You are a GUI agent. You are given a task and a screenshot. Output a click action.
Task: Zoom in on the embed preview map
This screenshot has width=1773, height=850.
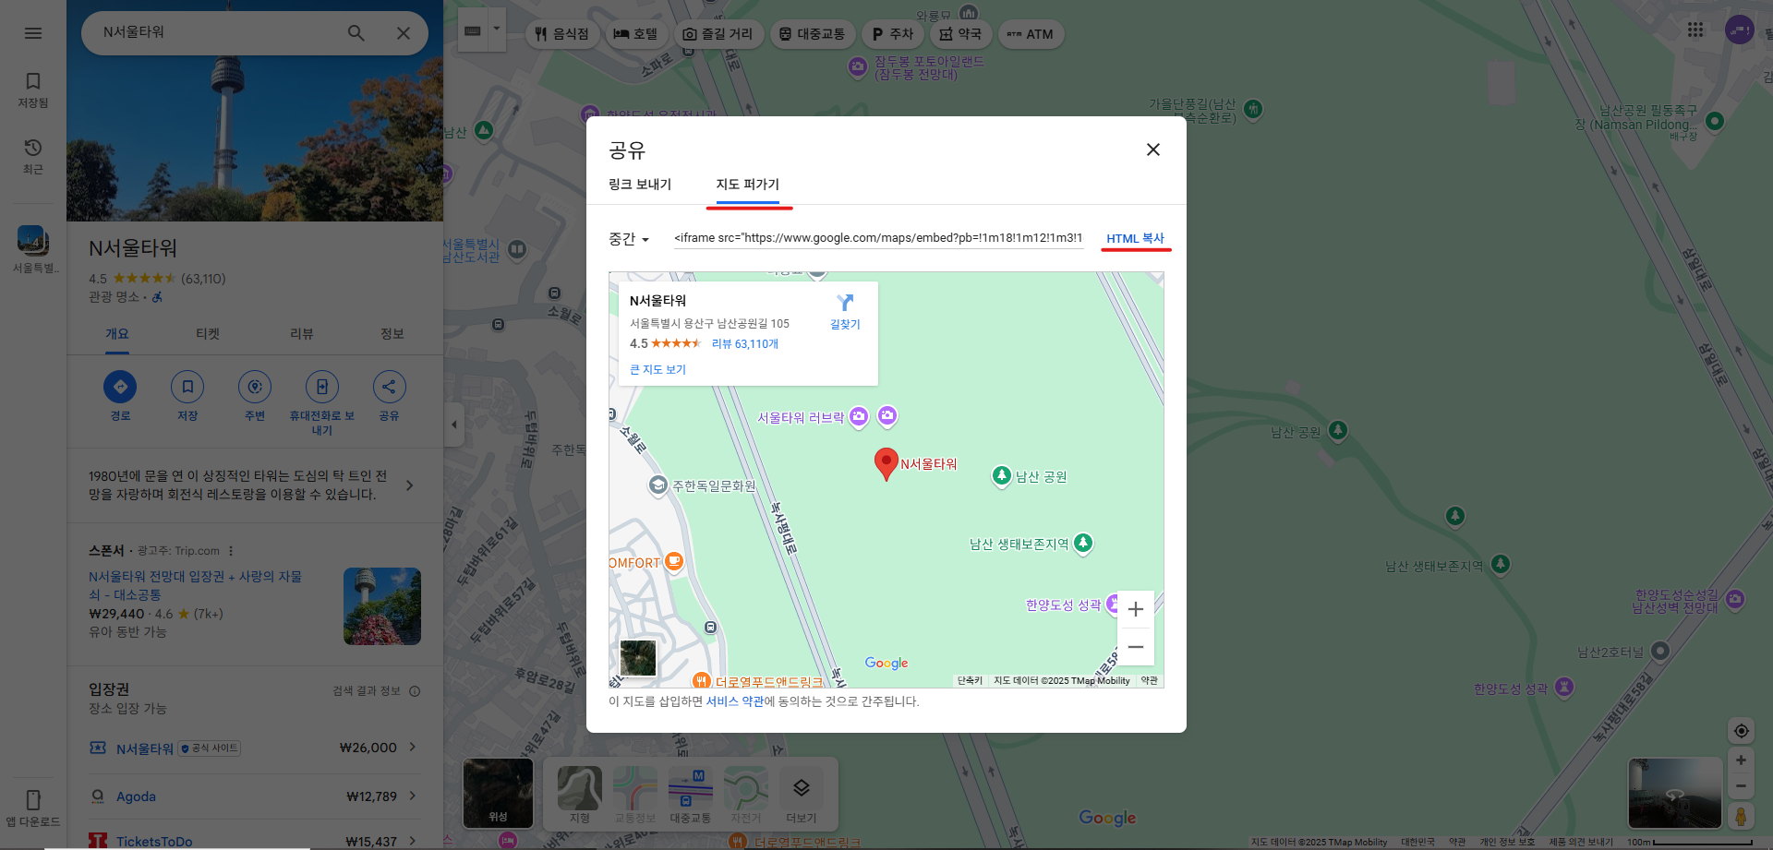pyautogui.click(x=1136, y=609)
